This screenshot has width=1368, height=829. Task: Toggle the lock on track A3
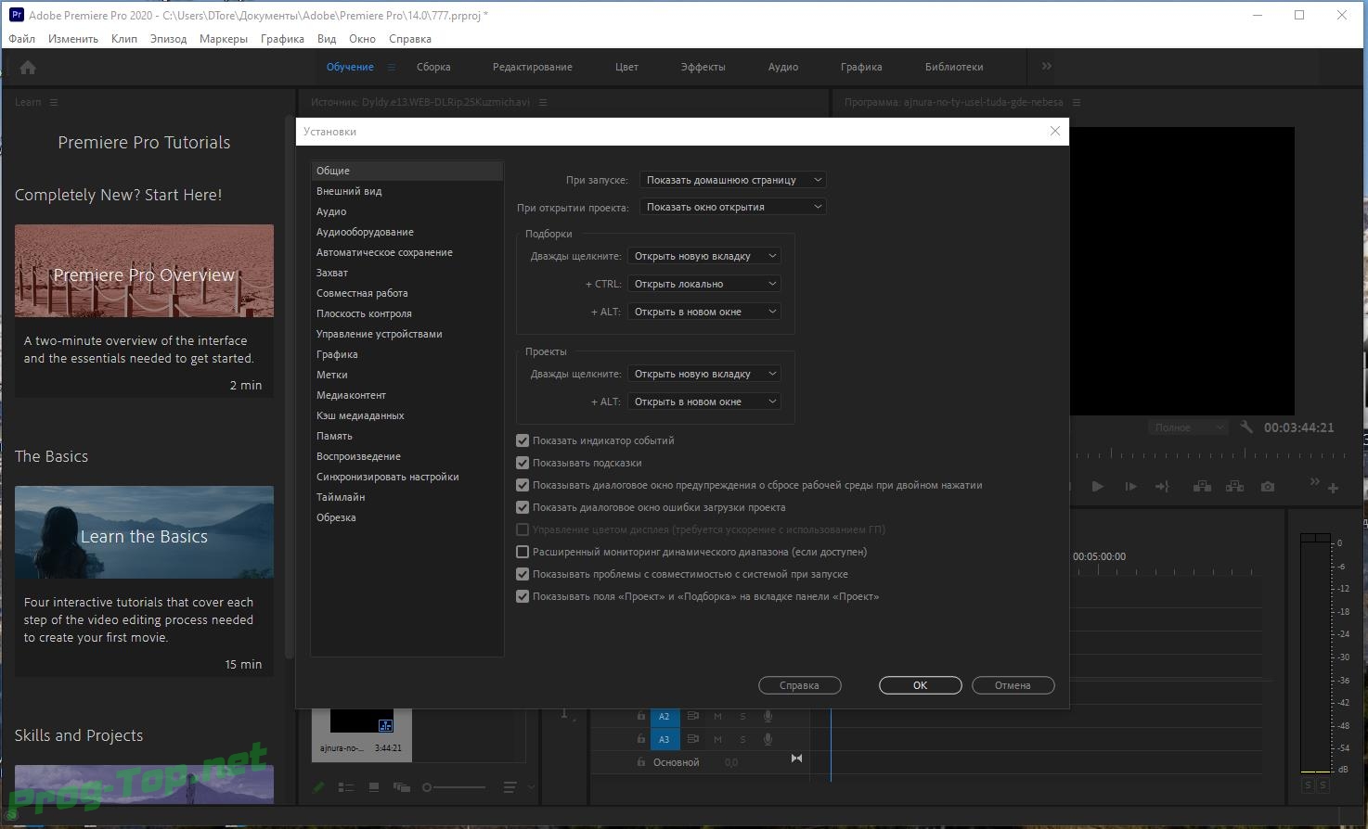tap(640, 739)
